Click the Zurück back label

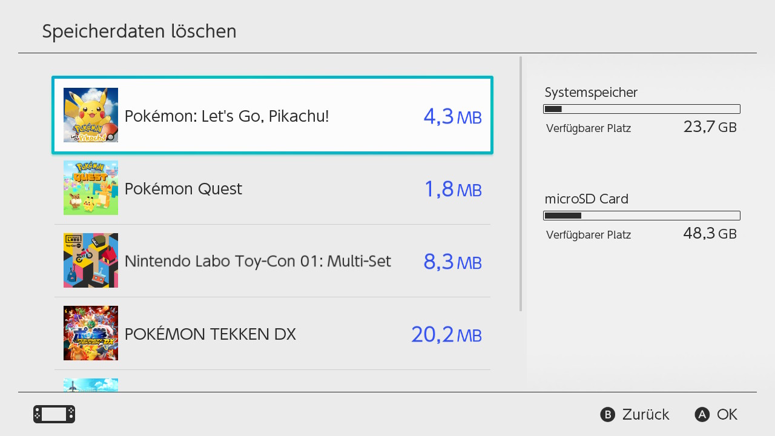point(645,415)
